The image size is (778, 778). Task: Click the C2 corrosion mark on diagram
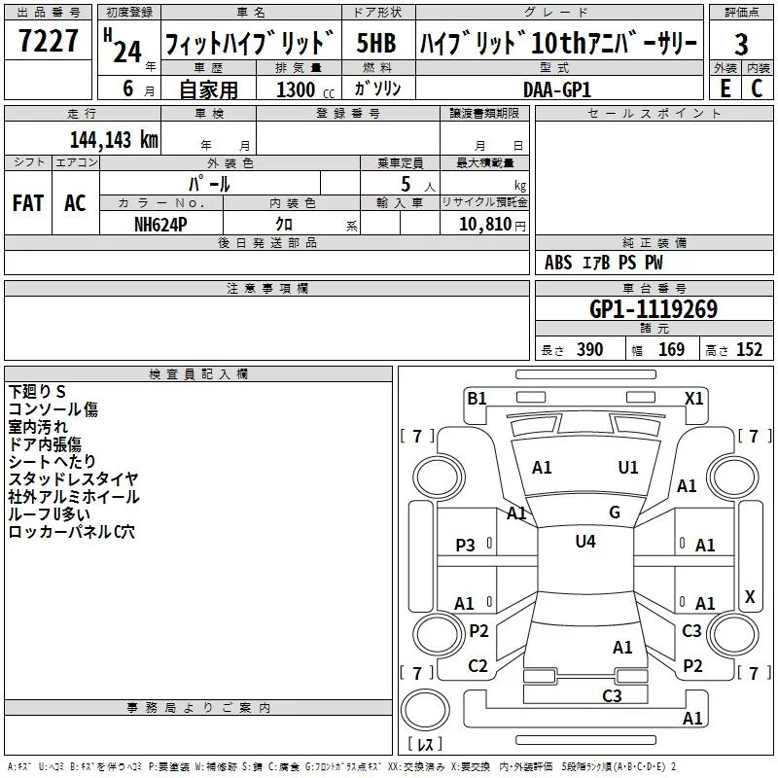click(x=477, y=666)
